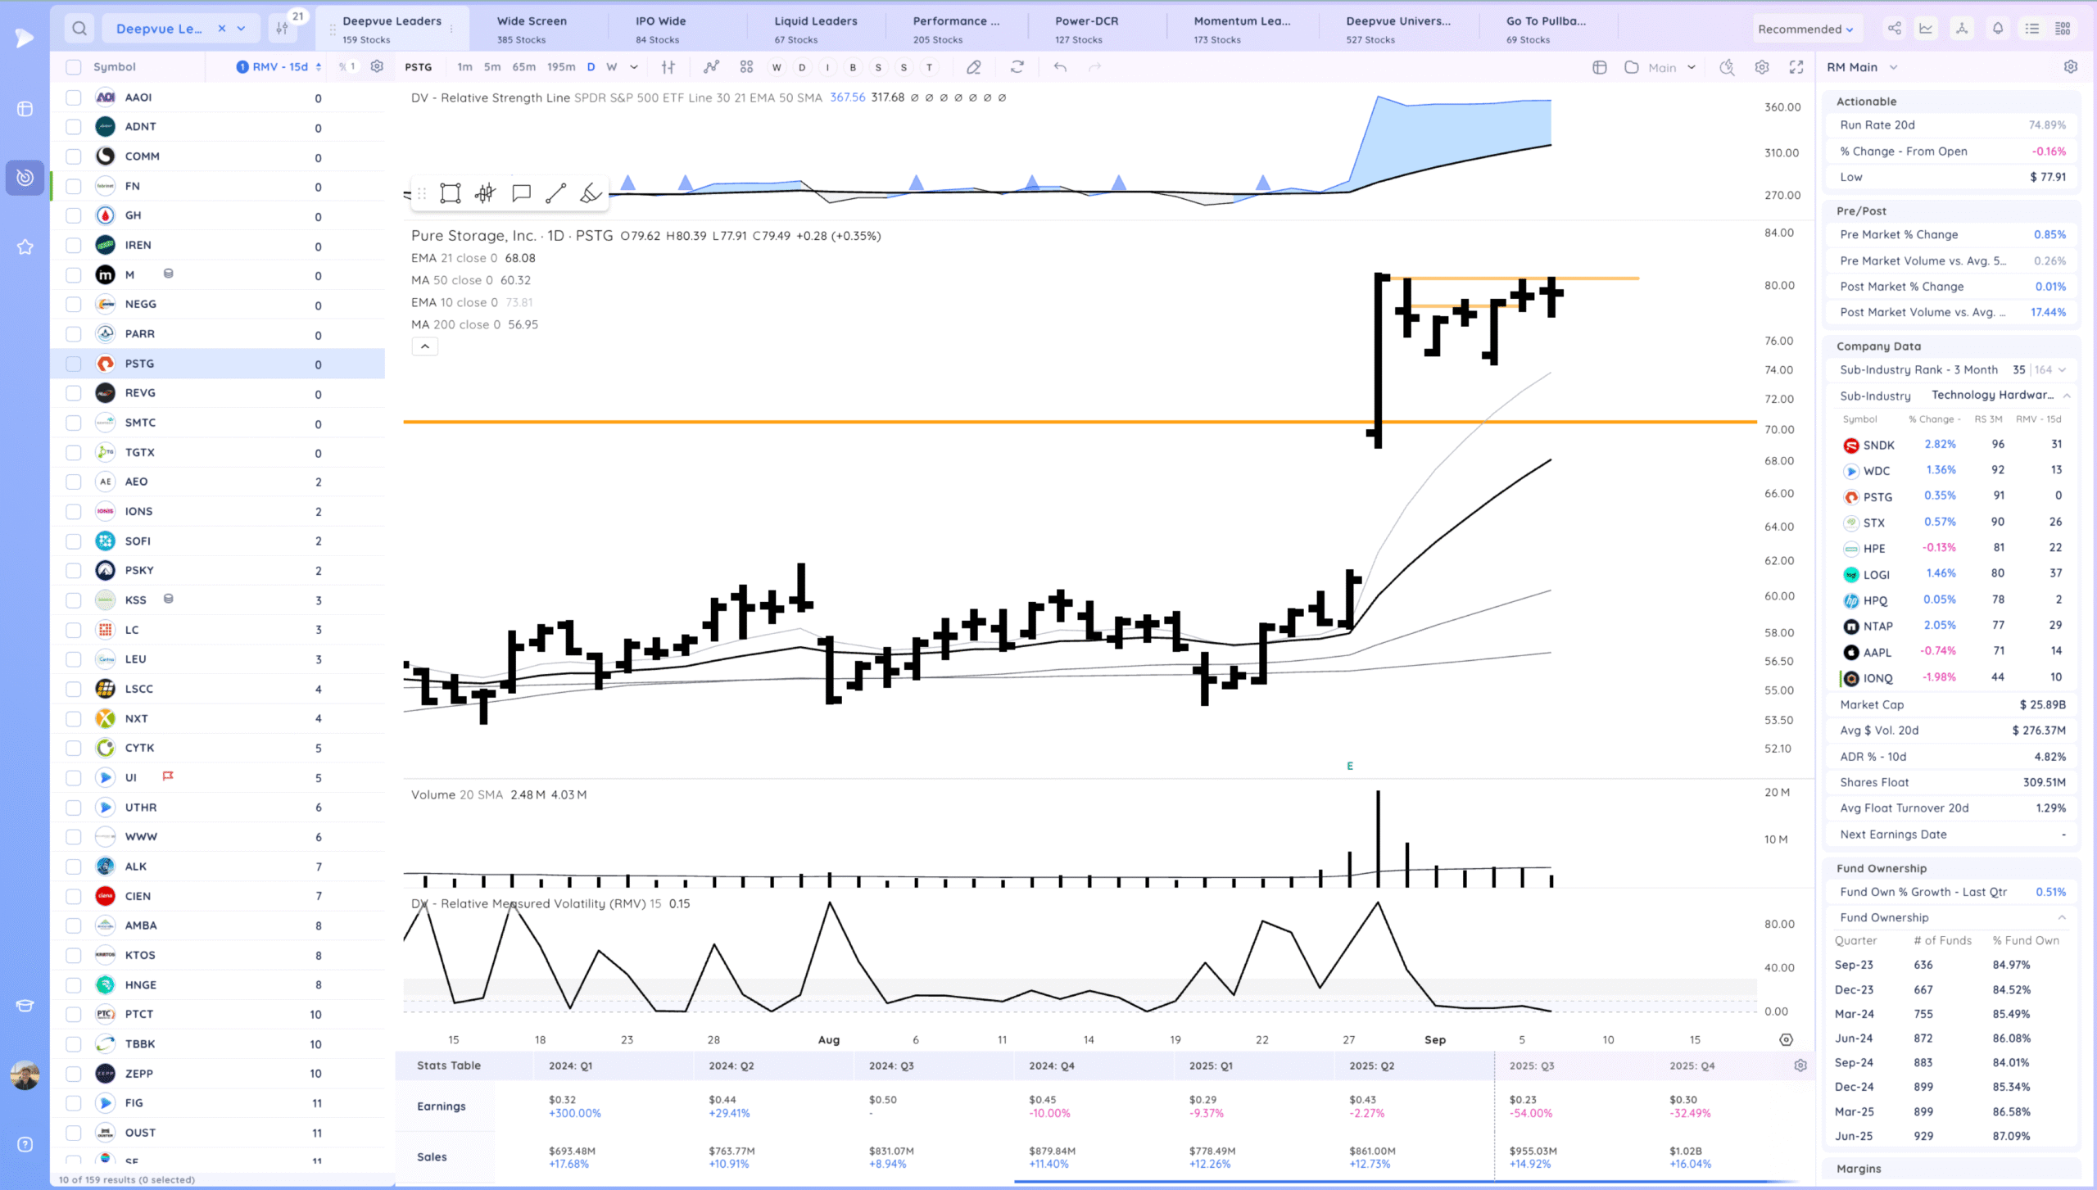Switch to Momentum Lea... tab
Image resolution: width=2097 pixels, height=1190 pixels.
1242,29
